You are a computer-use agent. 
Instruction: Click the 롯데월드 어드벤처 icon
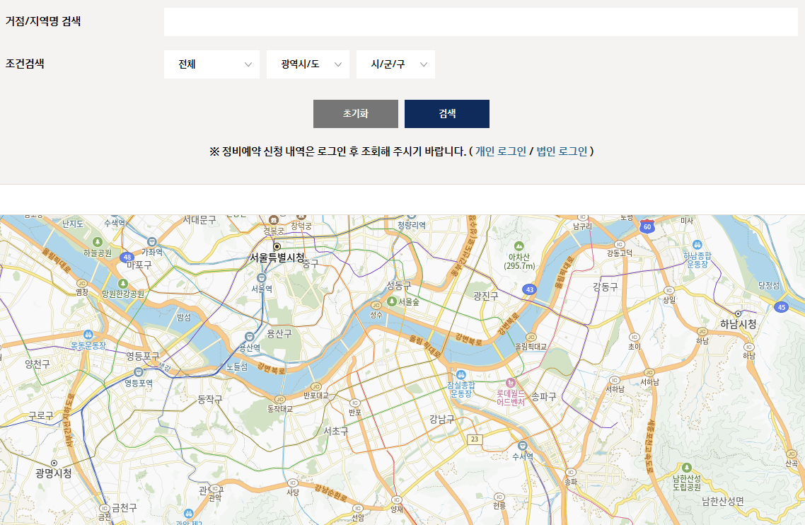510,383
